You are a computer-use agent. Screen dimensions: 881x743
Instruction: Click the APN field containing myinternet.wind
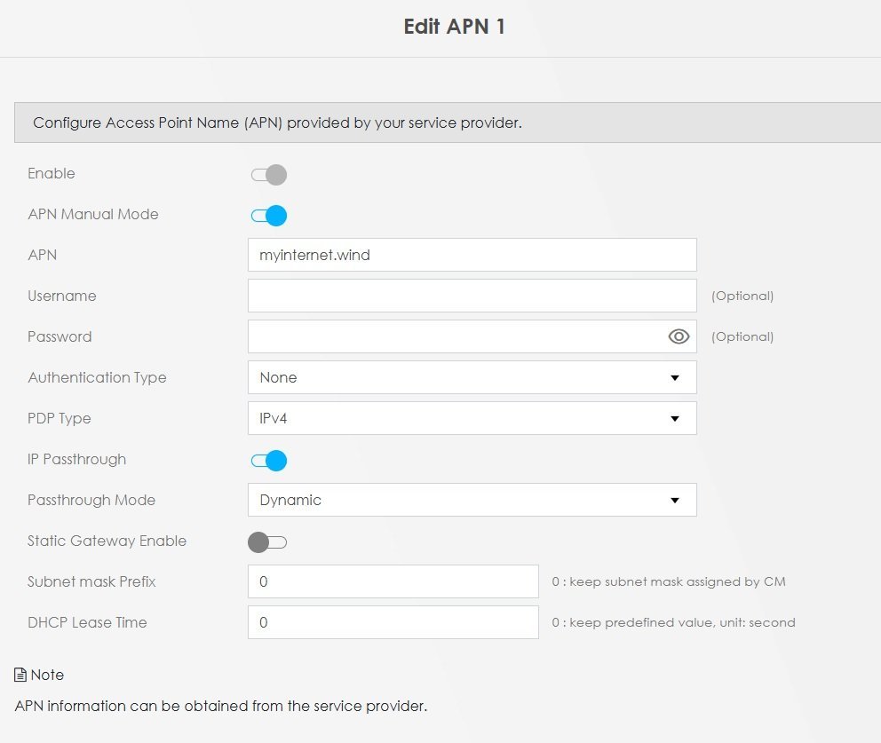click(x=472, y=255)
